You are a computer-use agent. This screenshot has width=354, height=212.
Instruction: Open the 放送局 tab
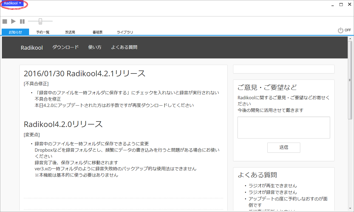click(x=70, y=32)
